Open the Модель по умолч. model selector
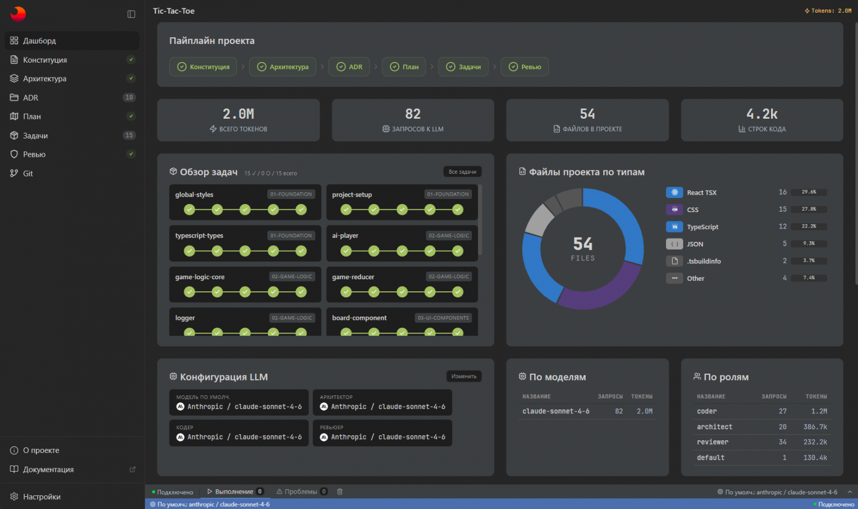The width and height of the screenshot is (858, 509). (239, 403)
